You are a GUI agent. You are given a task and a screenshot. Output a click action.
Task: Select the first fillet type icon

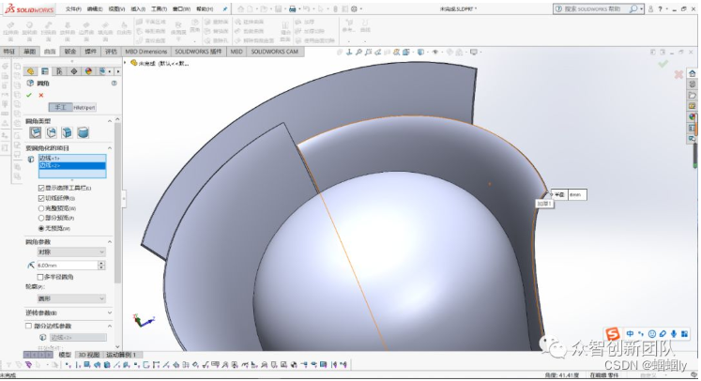click(x=35, y=133)
